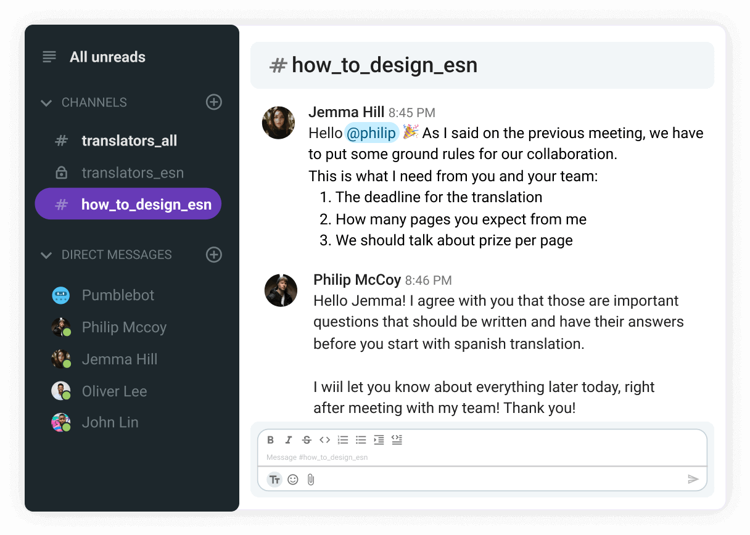750x535 pixels.
Task: Add a new channel
Action: point(213,102)
